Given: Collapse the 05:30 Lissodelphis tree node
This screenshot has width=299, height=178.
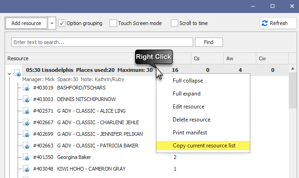Looking at the screenshot, I should tap(9, 74).
